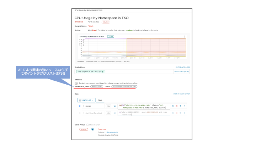Toggle the LIVE chart mode button
This screenshot has width=256, height=144.
(111, 36)
